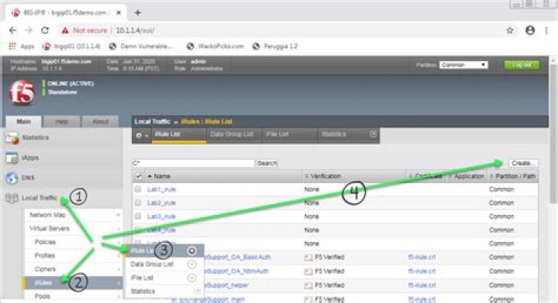Open the Lab3_irule link
This screenshot has width=558, height=303.
coord(161,216)
